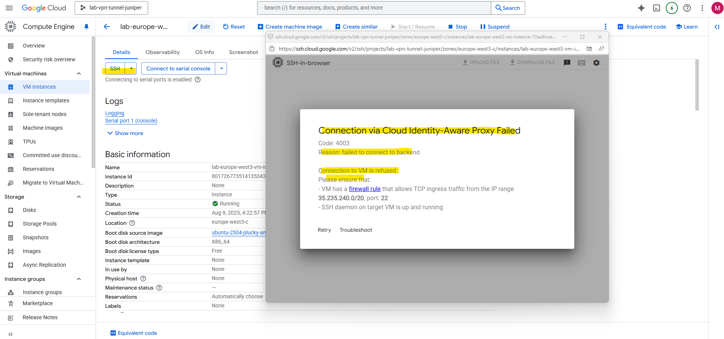
Task: Click the top Equivalent code button
Action: pyautogui.click(x=642, y=27)
